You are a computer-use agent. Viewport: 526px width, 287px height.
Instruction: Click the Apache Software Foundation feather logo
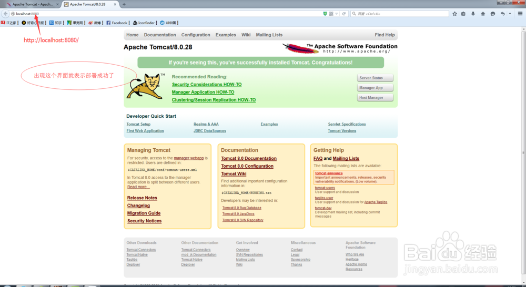(x=340, y=48)
